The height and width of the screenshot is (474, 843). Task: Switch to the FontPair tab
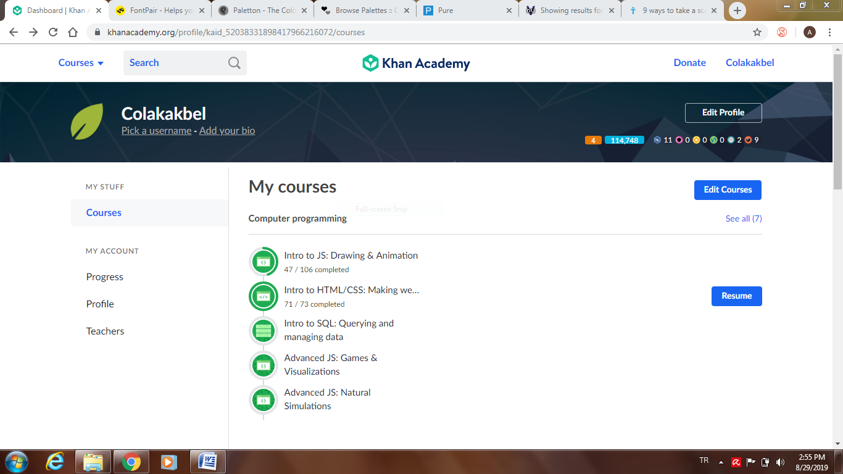coord(159,10)
